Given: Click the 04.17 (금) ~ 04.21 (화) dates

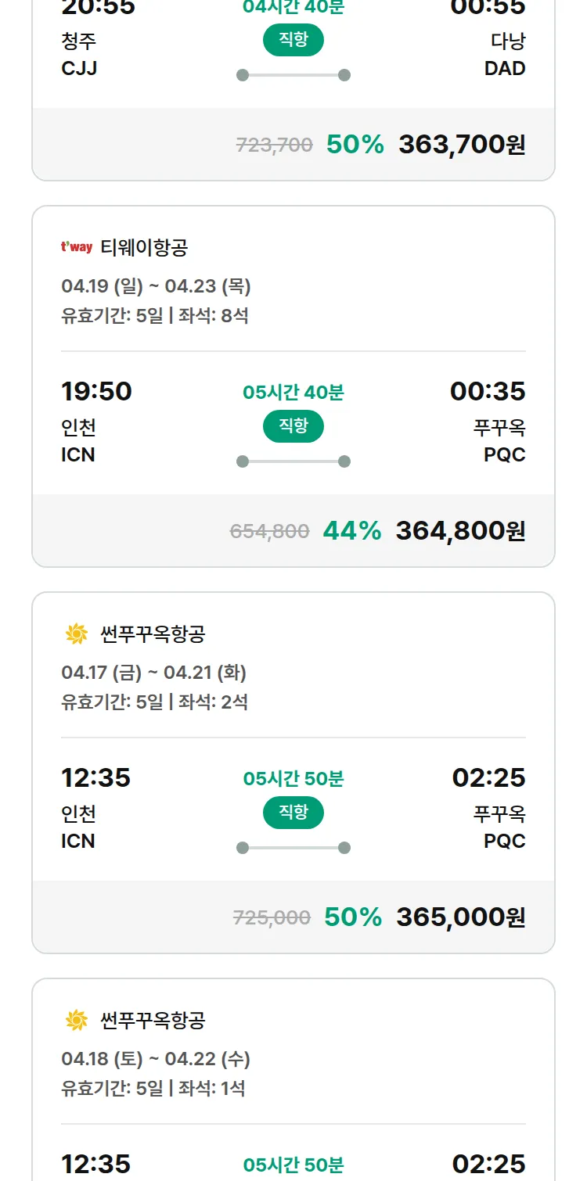Looking at the screenshot, I should 153,673.
